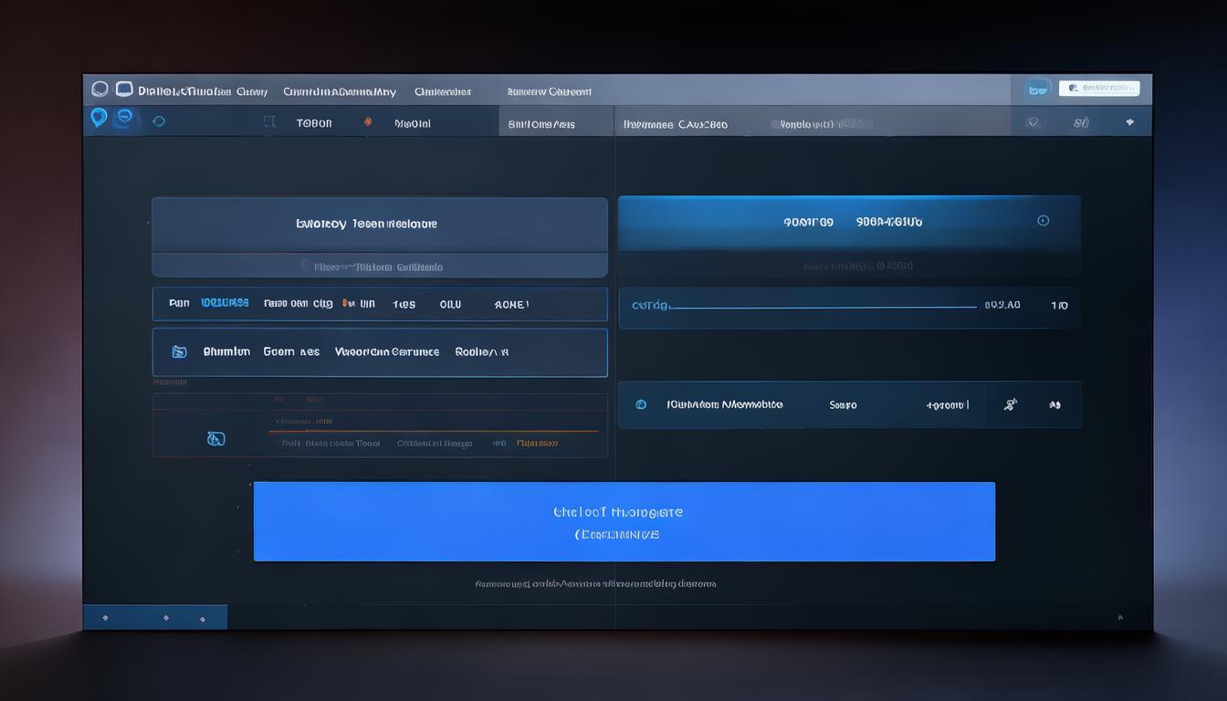The image size is (1227, 701).
Task: Click the blue folder icon in the Bhumlun row
Action: point(180,352)
